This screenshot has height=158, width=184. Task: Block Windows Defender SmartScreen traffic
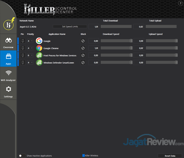83,63
